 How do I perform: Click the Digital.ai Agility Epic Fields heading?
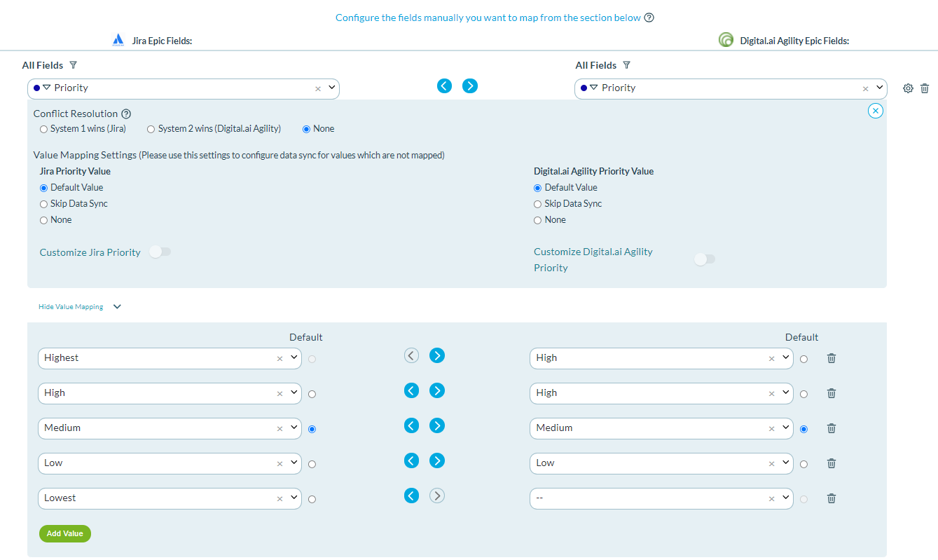[x=794, y=41]
